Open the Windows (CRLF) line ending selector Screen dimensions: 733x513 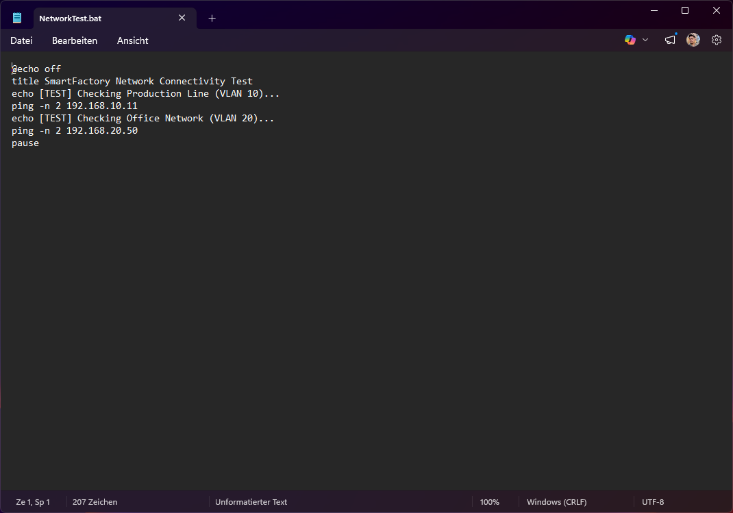click(x=556, y=502)
